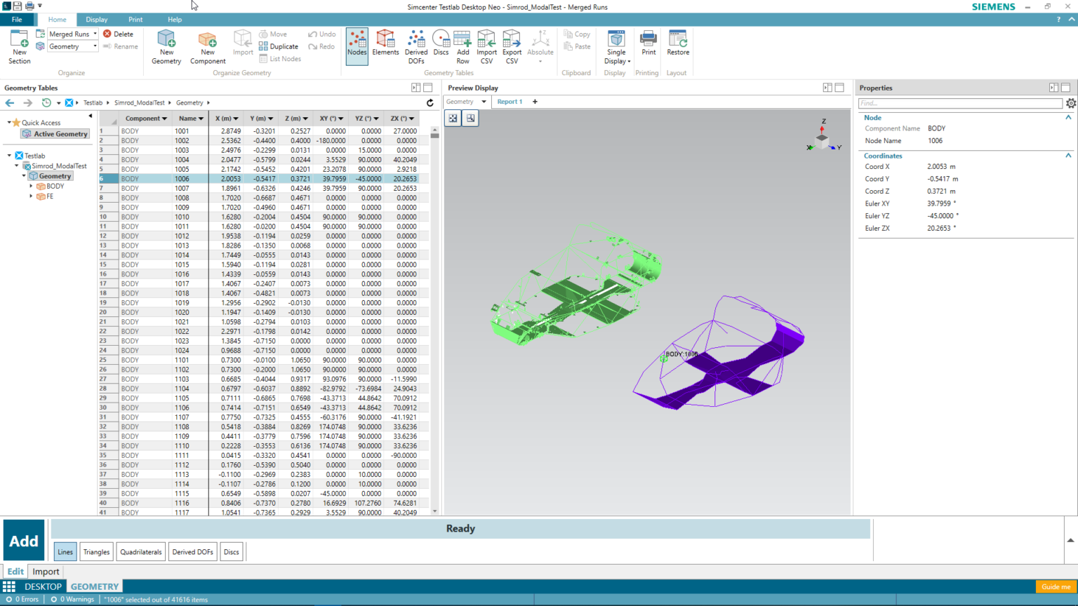Export the nodes table with Export CSV
This screenshot has width=1078, height=606.
pos(512,46)
